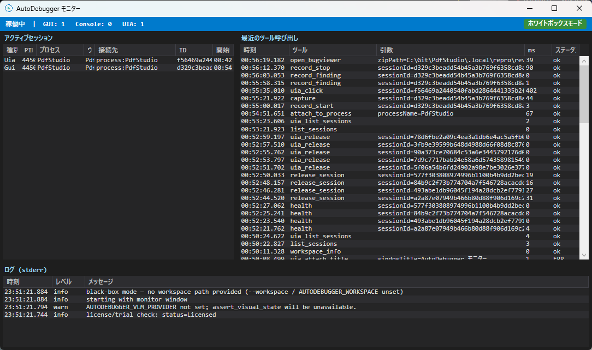This screenshot has width=592, height=350.
Task: Sort tool calls by ms column header
Action: 537,50
